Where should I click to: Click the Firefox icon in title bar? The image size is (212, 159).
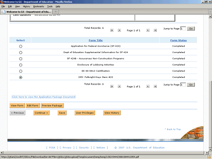tap(2, 2)
